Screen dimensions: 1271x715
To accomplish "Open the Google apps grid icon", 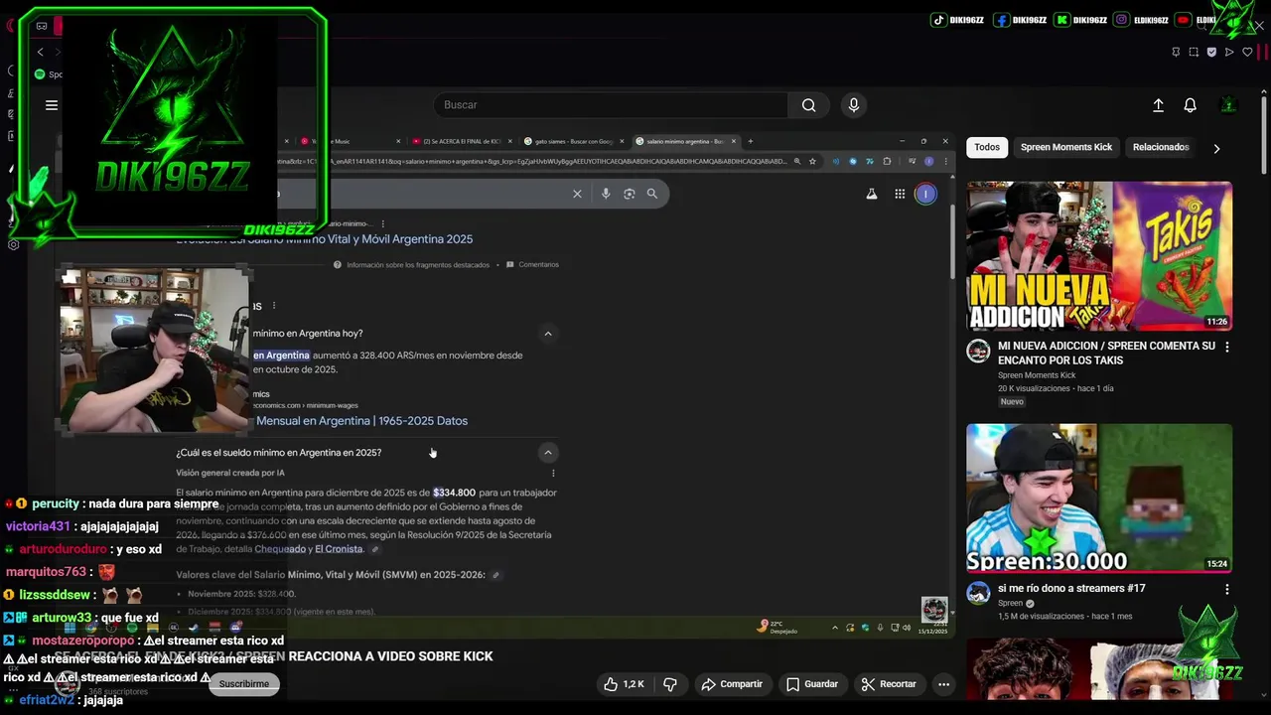I will click(900, 194).
